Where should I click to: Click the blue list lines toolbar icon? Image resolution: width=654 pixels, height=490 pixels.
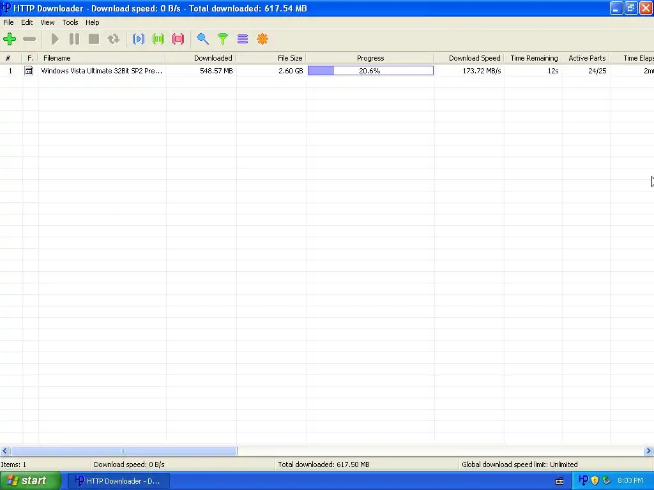tap(242, 39)
